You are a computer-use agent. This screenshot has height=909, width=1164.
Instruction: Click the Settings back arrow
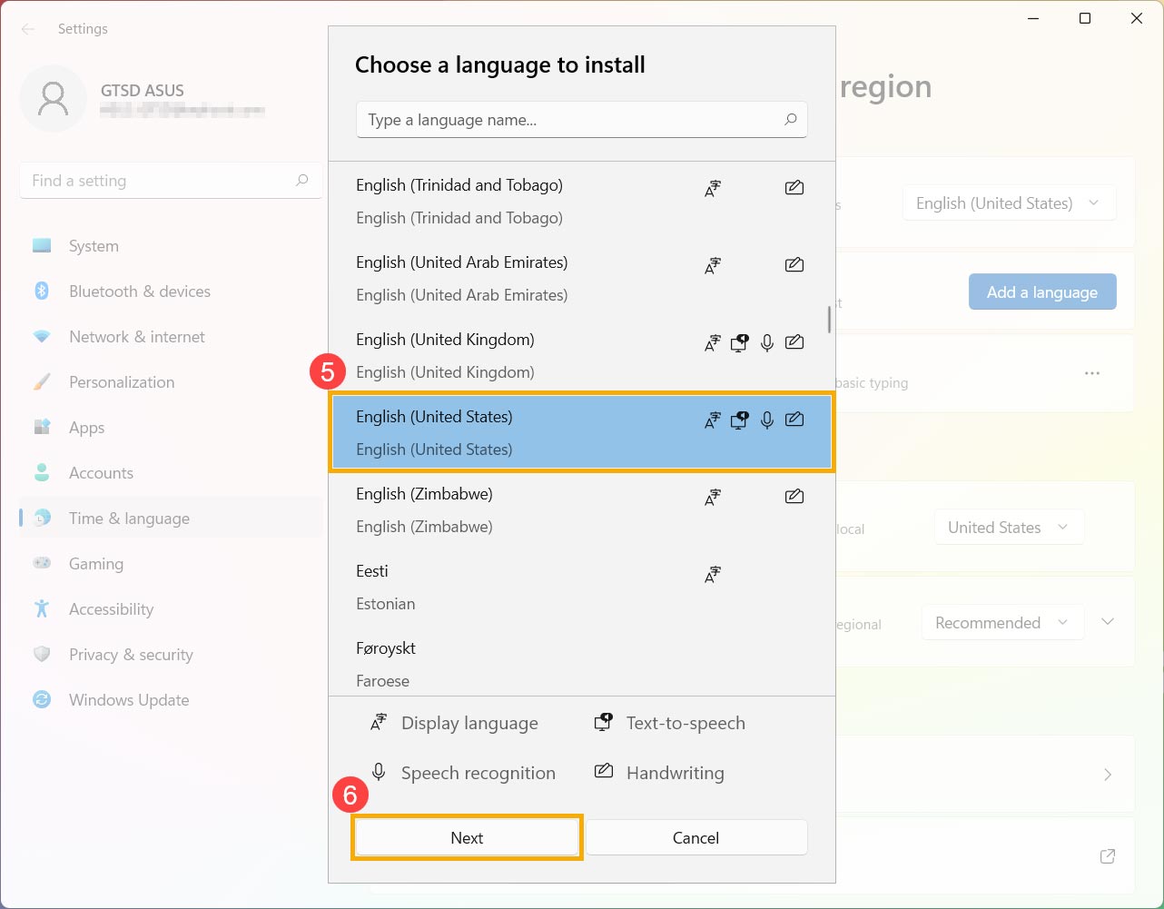click(x=28, y=29)
